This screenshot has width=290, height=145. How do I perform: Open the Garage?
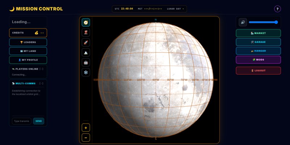click(x=258, y=42)
